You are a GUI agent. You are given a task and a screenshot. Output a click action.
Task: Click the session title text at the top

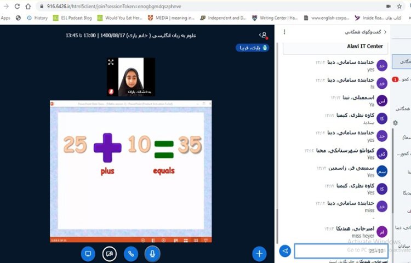pyautogui.click(x=131, y=36)
